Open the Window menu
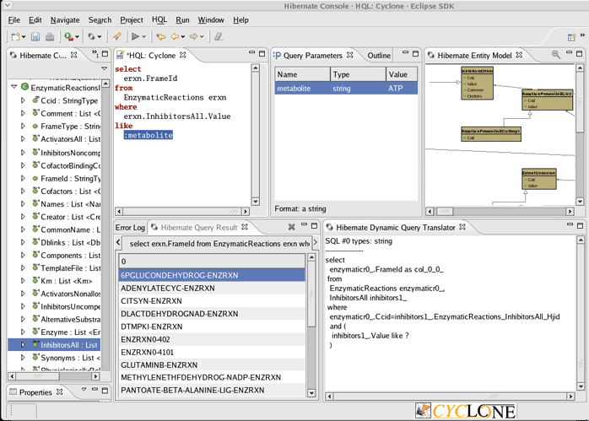This screenshot has width=589, height=421. tap(211, 20)
